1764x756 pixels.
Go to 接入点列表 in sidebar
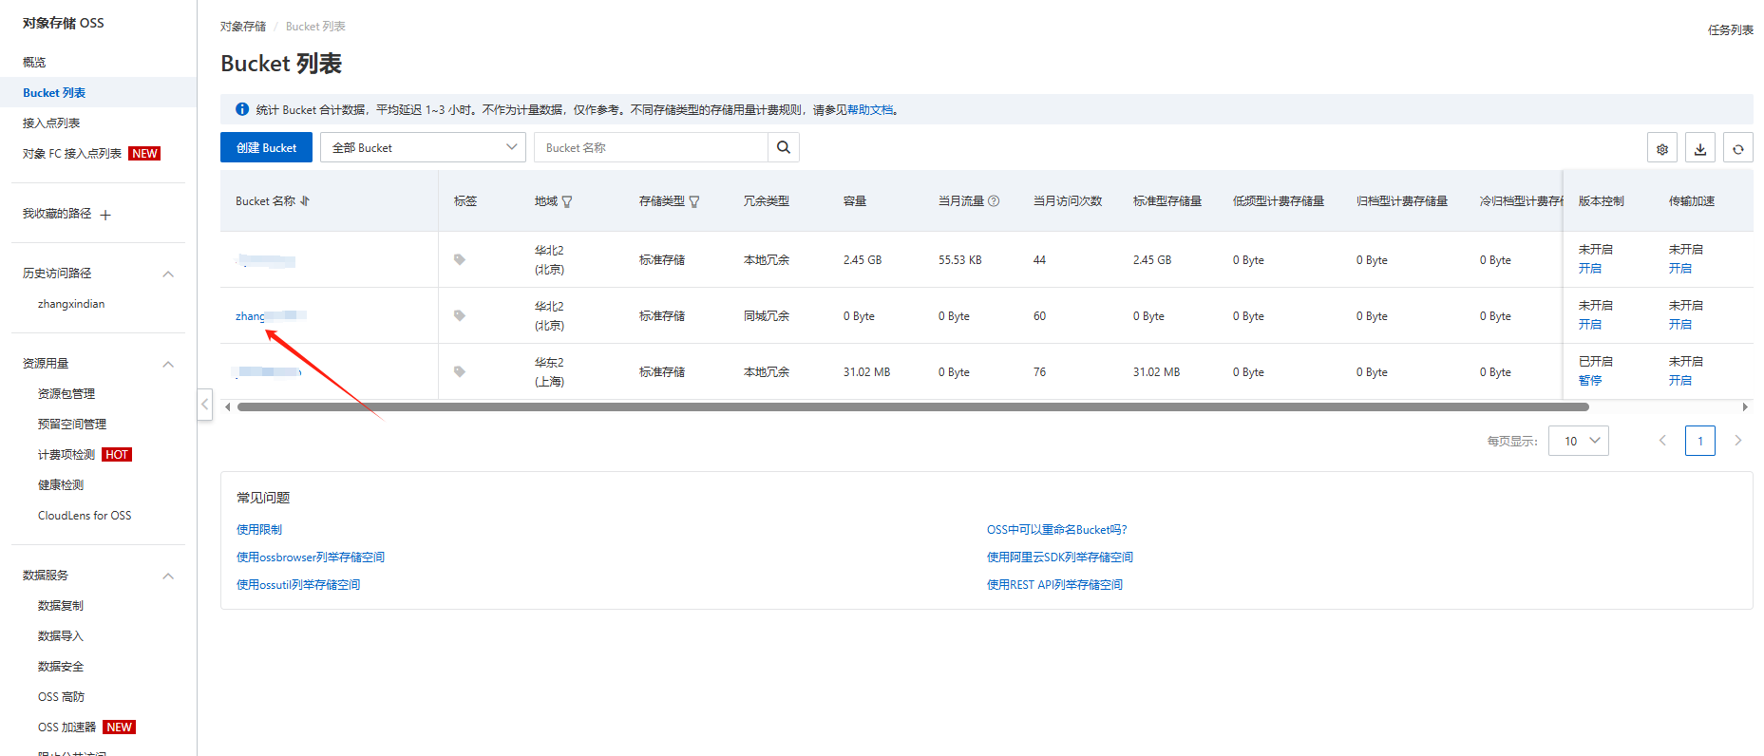click(51, 123)
